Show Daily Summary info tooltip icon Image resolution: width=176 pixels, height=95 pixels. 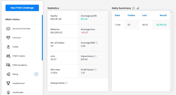[134, 8]
